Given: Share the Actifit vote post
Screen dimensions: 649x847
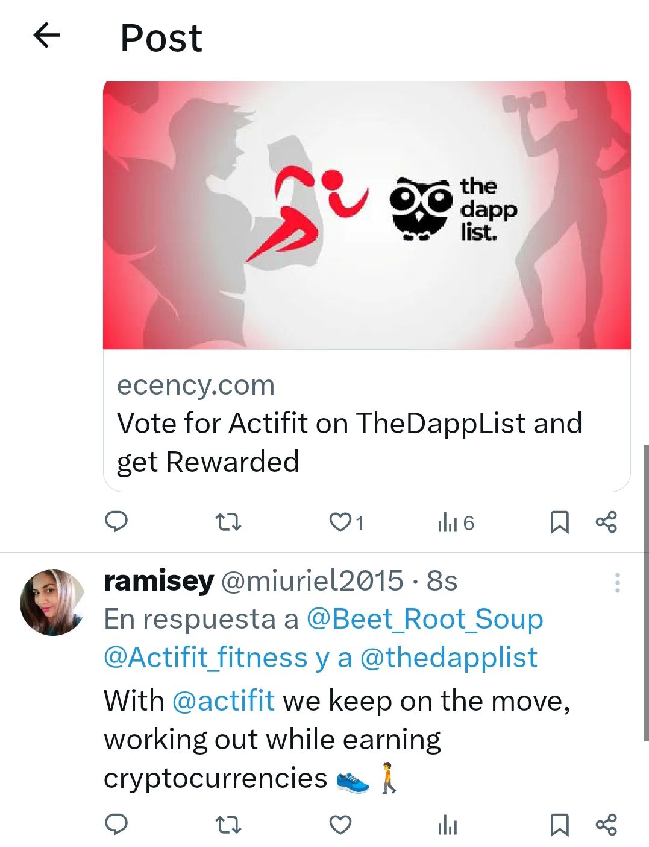Looking at the screenshot, I should 606,522.
